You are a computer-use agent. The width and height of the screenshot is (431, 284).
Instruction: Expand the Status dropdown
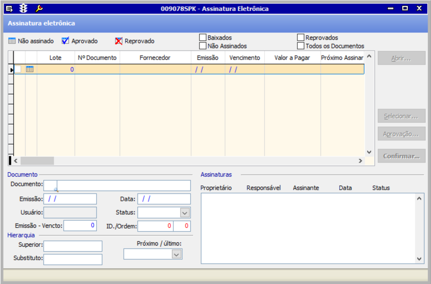[185, 212]
